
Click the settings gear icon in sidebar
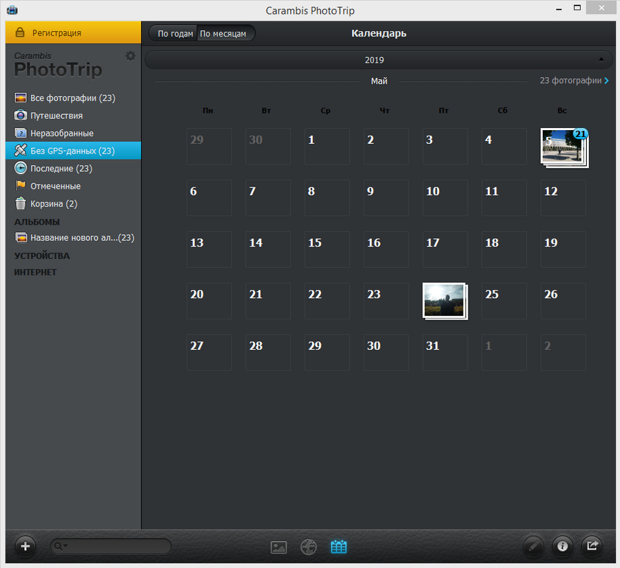[x=130, y=56]
